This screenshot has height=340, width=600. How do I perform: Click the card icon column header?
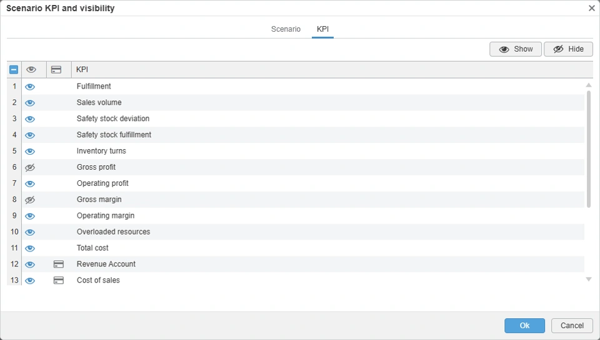pos(56,69)
